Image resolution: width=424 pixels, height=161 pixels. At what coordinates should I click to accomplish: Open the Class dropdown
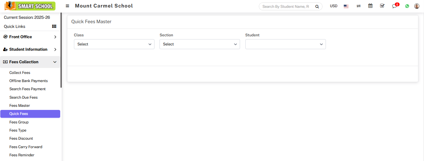click(x=114, y=44)
